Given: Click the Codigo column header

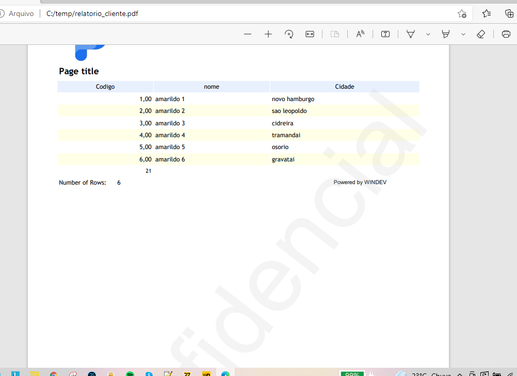Looking at the screenshot, I should [x=105, y=87].
